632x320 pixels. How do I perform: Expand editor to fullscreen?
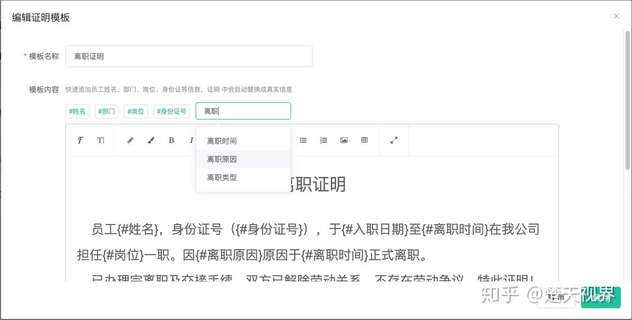tap(394, 140)
